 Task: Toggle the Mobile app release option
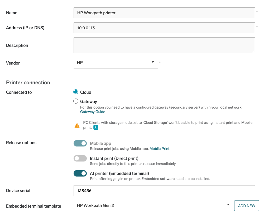pyautogui.click(x=80, y=143)
